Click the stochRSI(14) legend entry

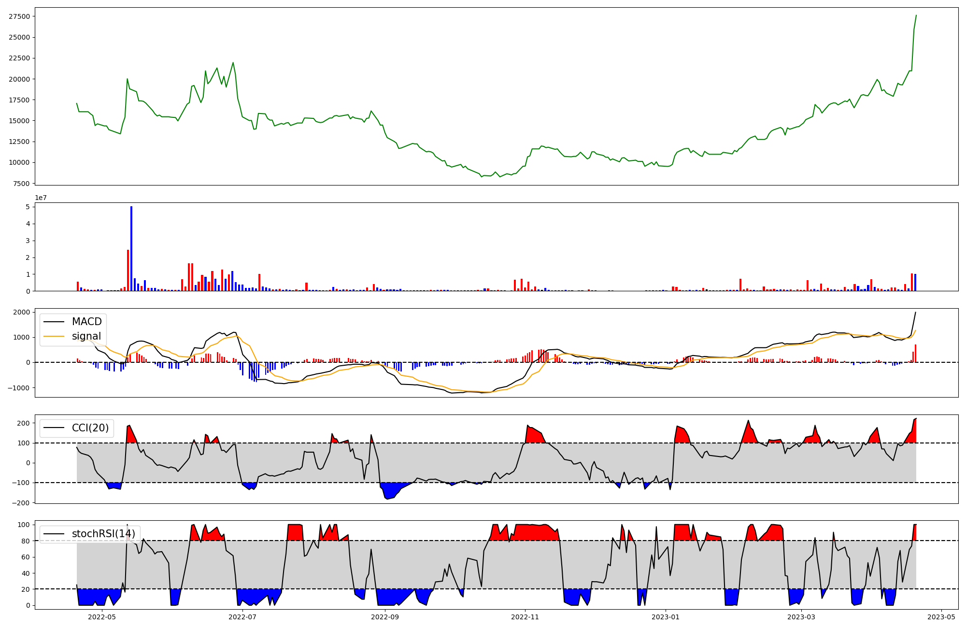90,534
